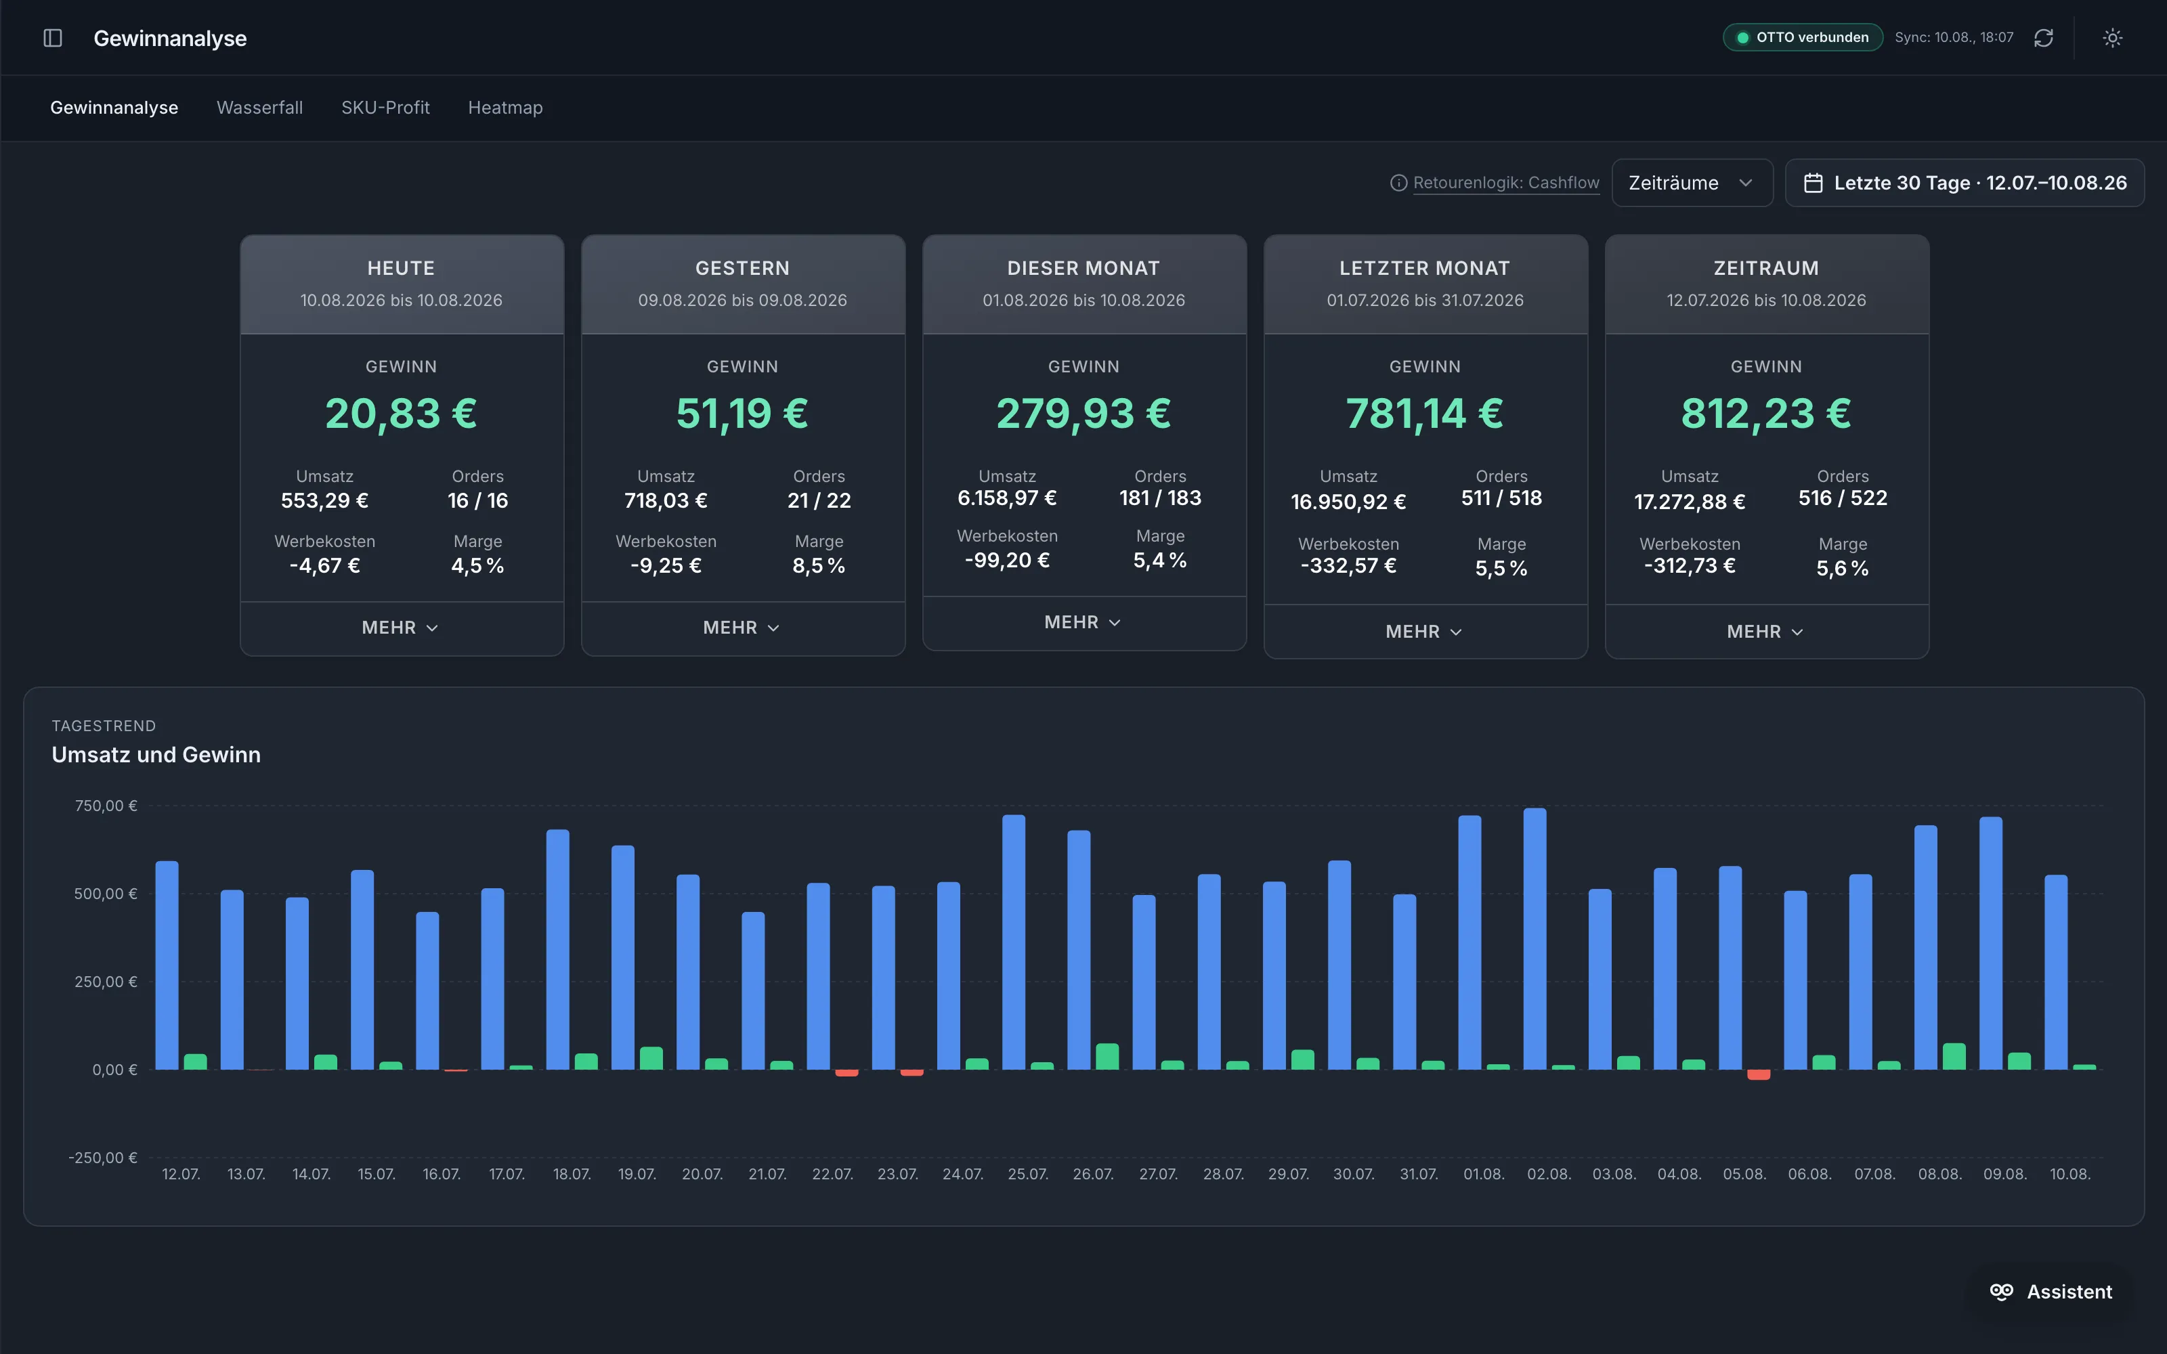This screenshot has width=2167, height=1354.
Task: Expand MEHR in the Heute card
Action: (401, 628)
